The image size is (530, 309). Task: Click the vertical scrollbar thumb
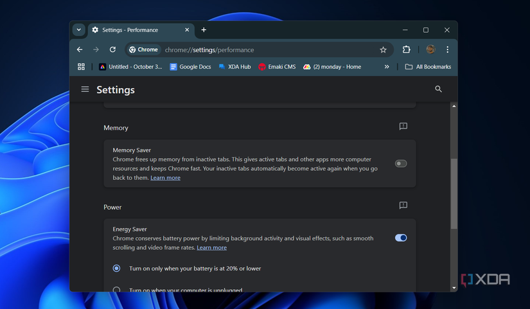(x=454, y=194)
